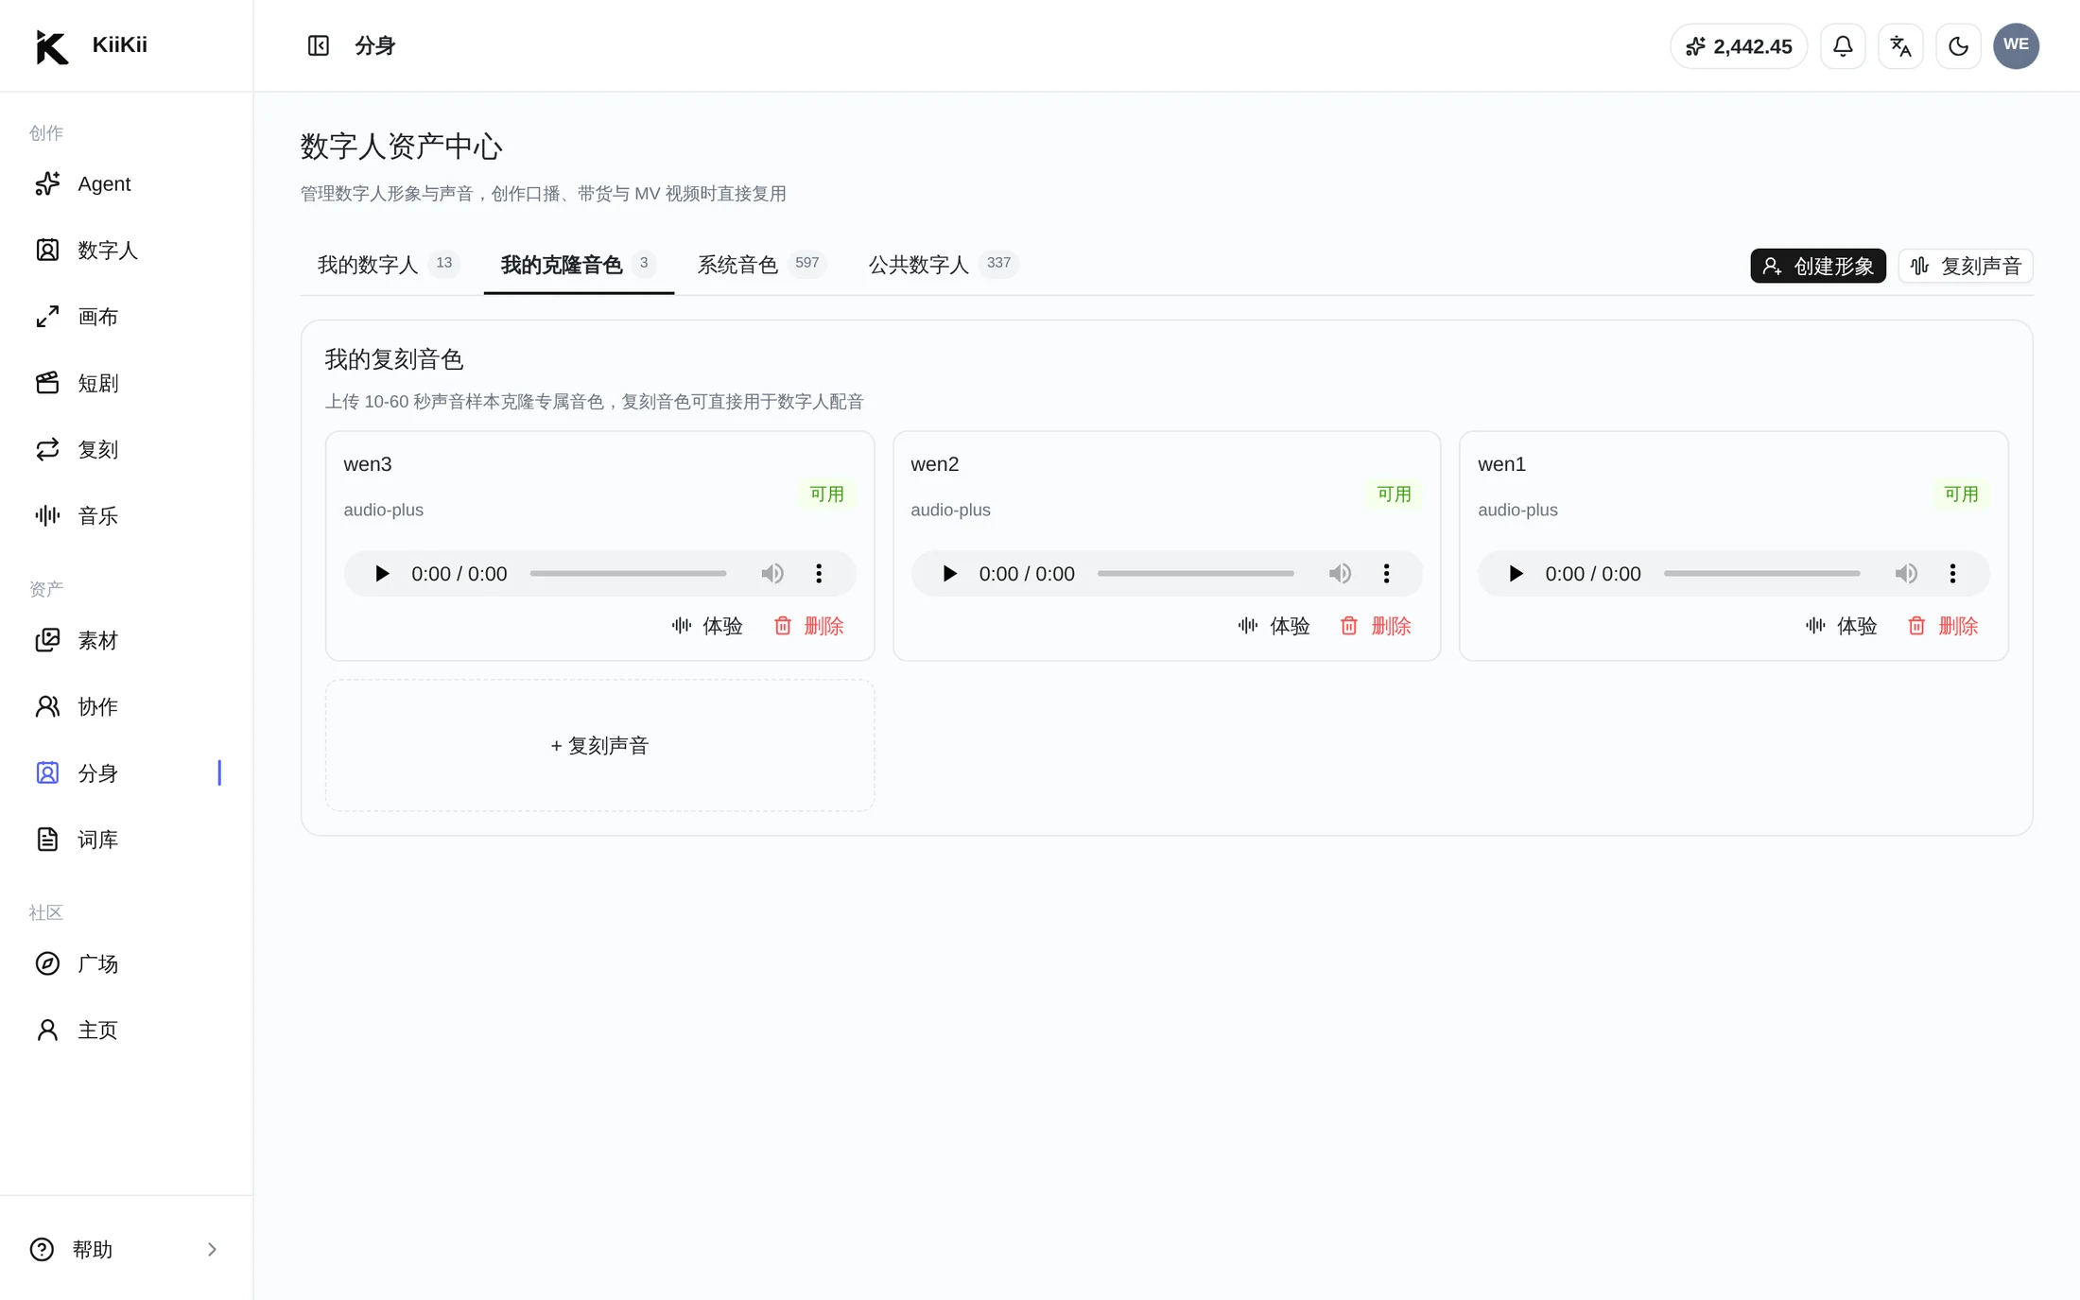The width and height of the screenshot is (2080, 1300).
Task: Collapse the sidebar panel icon
Action: (318, 45)
